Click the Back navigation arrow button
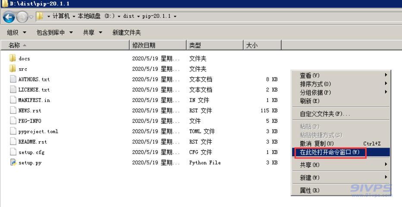This screenshot has width=402, height=207. pyautogui.click(x=9, y=17)
